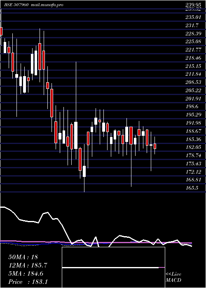Select the 228.39 price axis label
The height and width of the screenshot is (288, 206).
tap(193, 34)
